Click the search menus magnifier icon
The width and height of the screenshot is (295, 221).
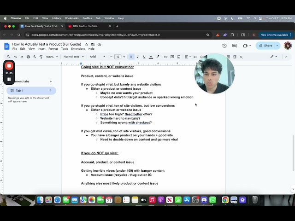pyautogui.click(x=9, y=57)
